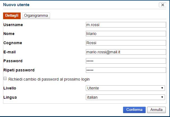170x117 pixels.
Task: Enable password change at next login checkbox
Action: [5, 79]
